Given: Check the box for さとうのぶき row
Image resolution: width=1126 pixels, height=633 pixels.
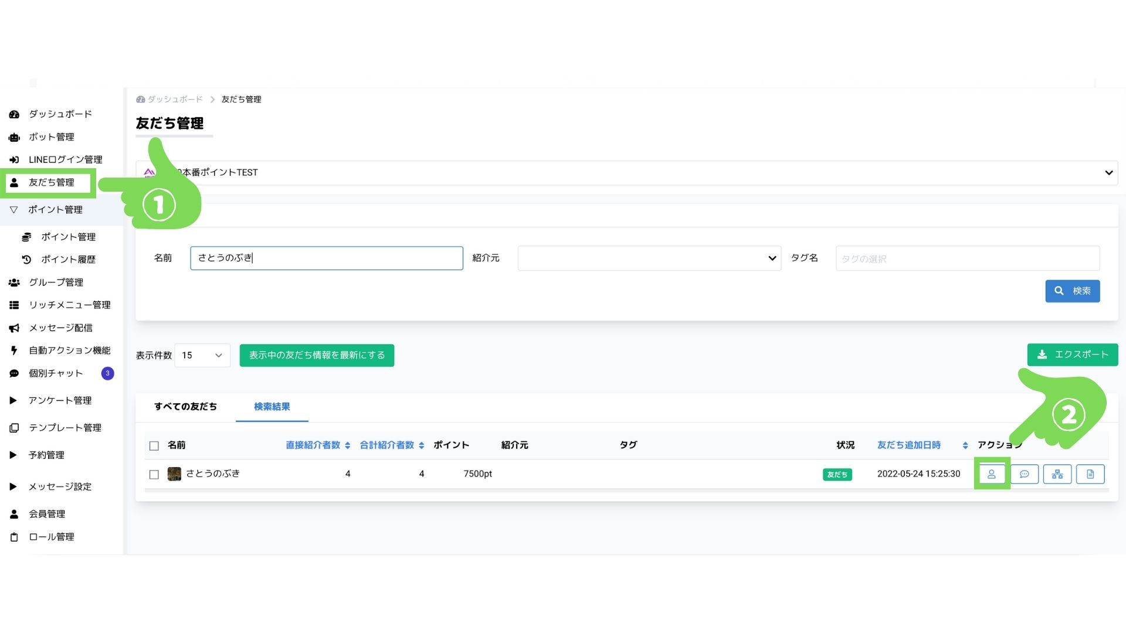Looking at the screenshot, I should click(154, 474).
